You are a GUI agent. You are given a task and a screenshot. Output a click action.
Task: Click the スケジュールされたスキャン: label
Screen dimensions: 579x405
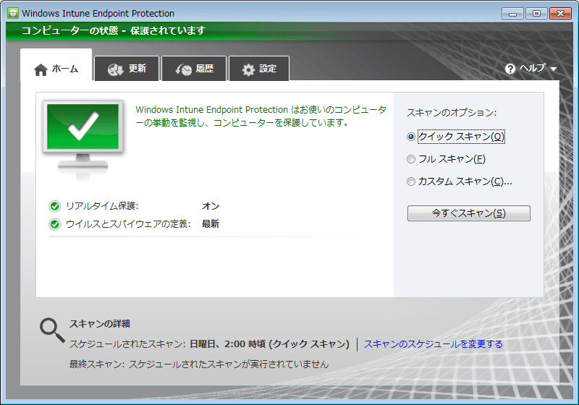(127, 344)
